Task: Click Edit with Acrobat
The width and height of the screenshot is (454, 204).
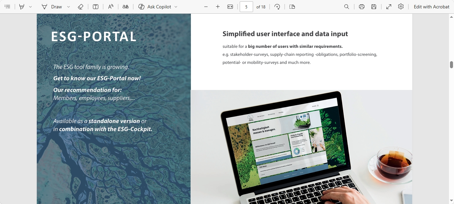Action: pos(432,7)
